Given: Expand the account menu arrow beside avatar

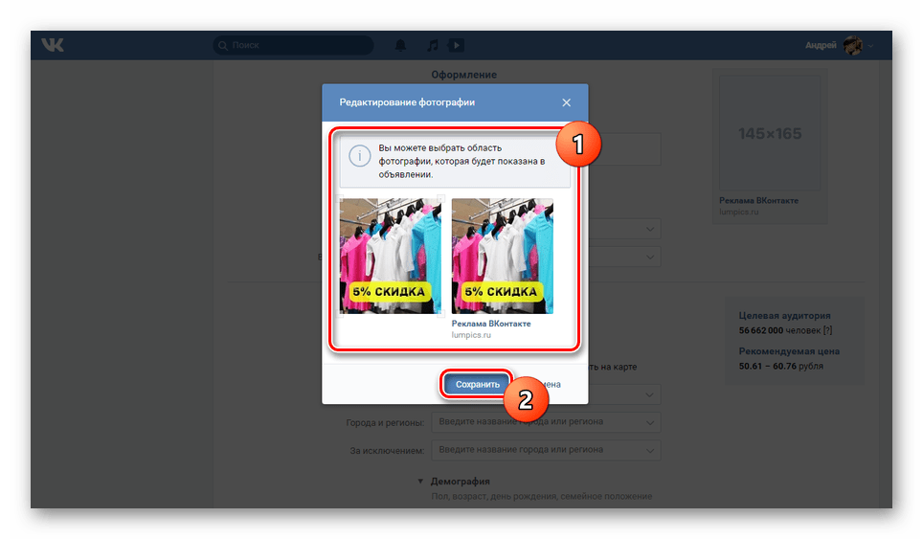Looking at the screenshot, I should (x=870, y=46).
